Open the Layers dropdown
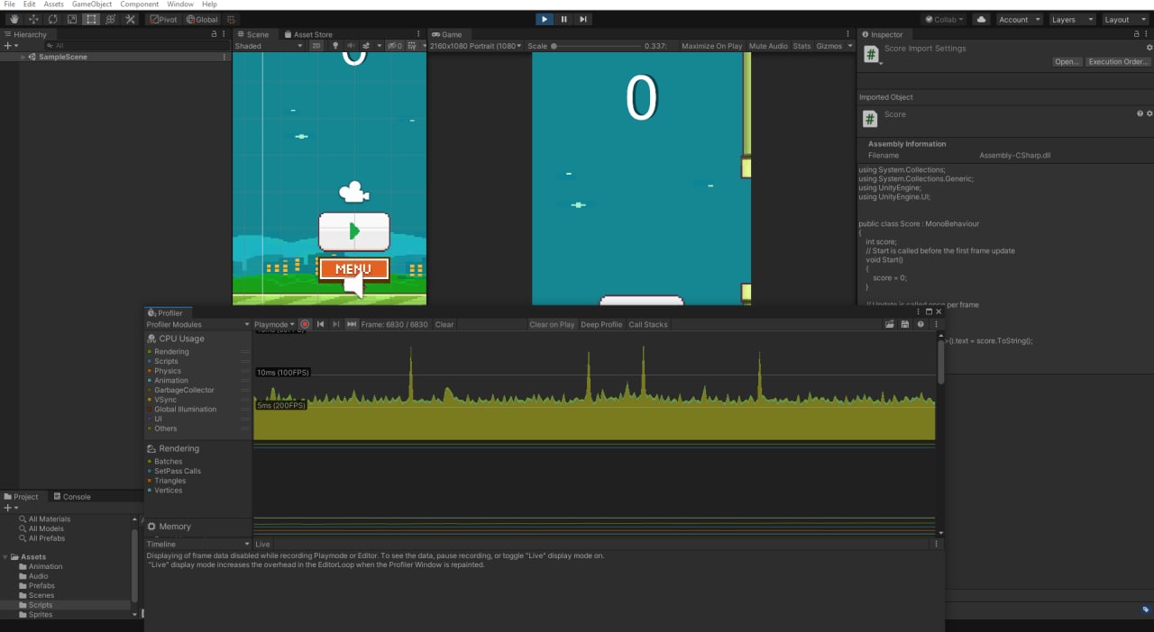This screenshot has height=632, width=1154. pyautogui.click(x=1072, y=19)
